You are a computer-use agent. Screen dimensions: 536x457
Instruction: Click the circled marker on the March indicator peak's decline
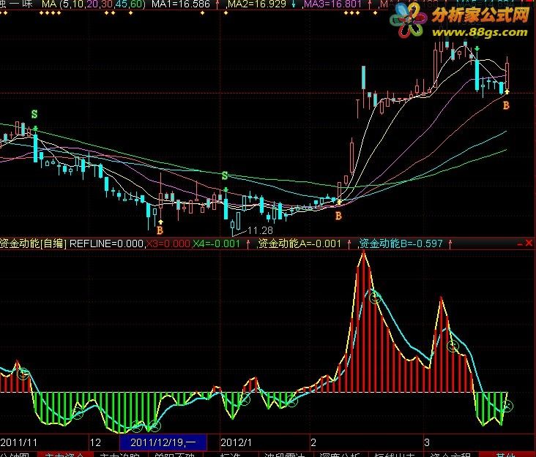[453, 347]
